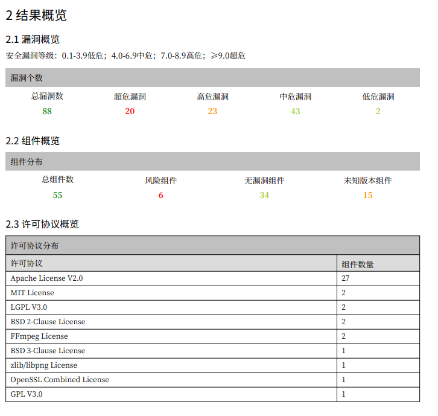Select the "BSD 3-Clause License" row

[212, 351]
